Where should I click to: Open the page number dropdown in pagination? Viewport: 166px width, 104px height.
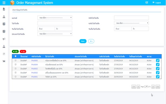[x=146, y=87]
